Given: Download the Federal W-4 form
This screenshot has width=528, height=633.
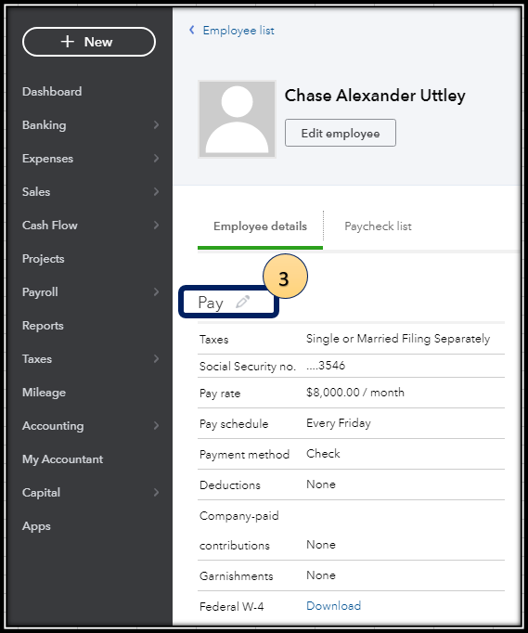Looking at the screenshot, I should pyautogui.click(x=333, y=605).
